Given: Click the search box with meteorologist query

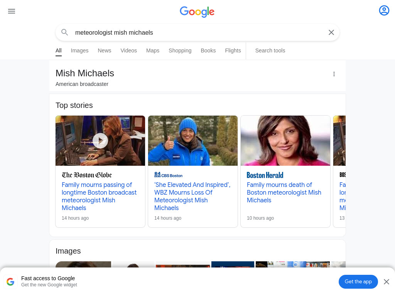Looking at the screenshot, I should pyautogui.click(x=197, y=32).
